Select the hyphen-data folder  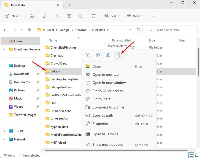(x=57, y=127)
